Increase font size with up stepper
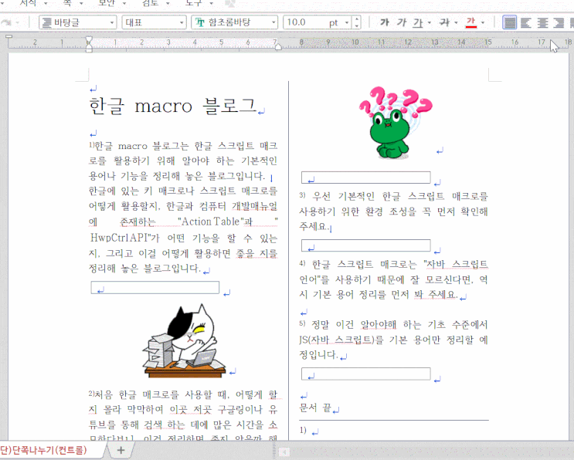 [357, 19]
